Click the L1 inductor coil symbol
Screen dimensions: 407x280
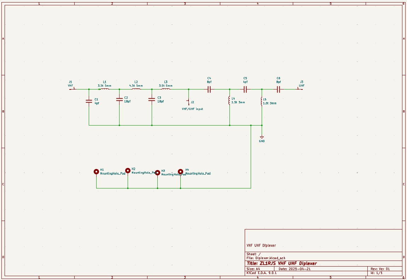pos(105,89)
